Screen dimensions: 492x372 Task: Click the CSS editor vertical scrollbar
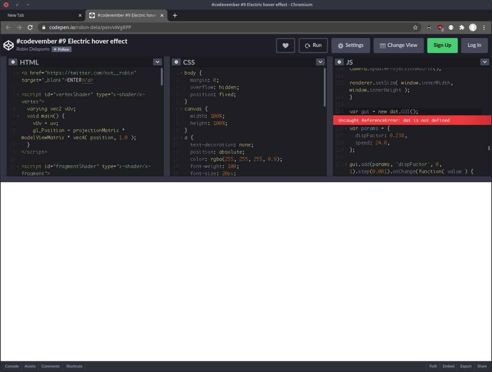tap(325, 88)
